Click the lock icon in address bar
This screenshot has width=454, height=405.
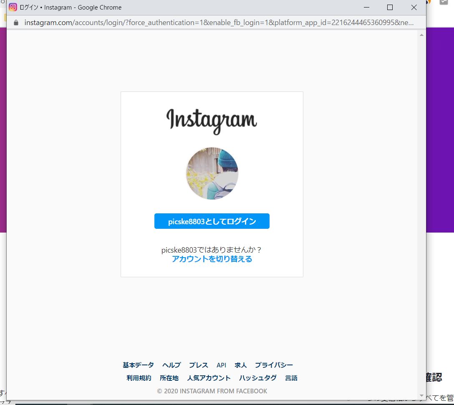point(16,23)
